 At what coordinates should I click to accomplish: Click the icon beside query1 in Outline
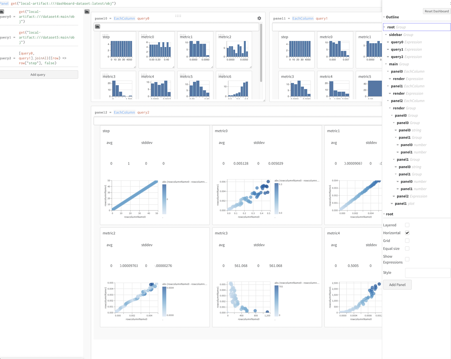388,49
